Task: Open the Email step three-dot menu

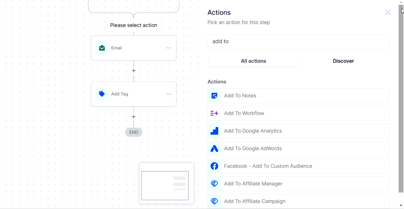Action: click(x=169, y=48)
